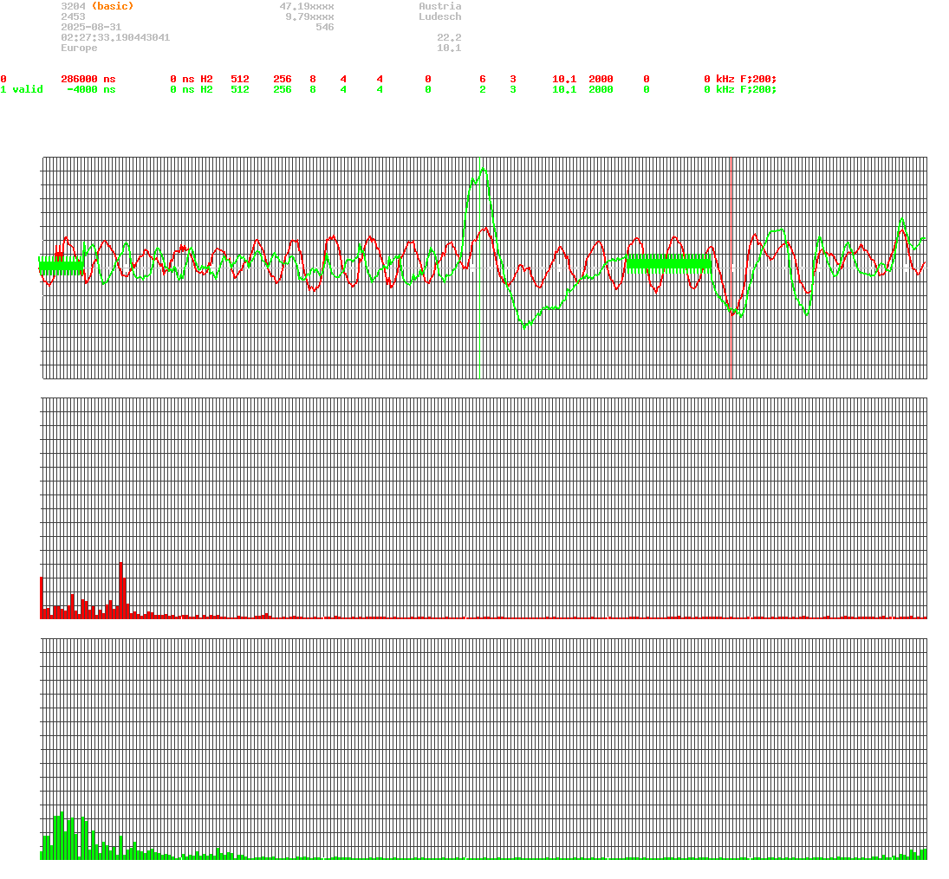Click the altitude value 546
Image resolution: width=949 pixels, height=879 pixels.
tap(325, 27)
